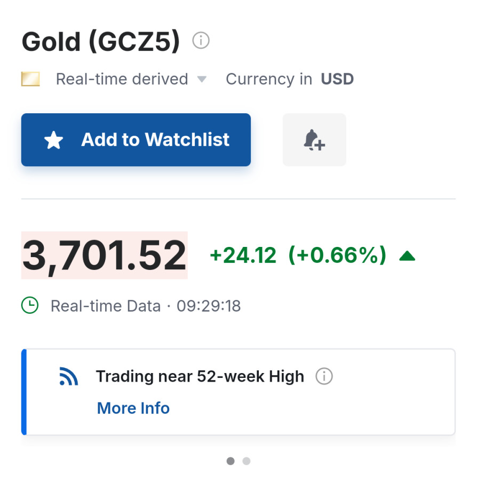Open the Real-time derived data source selector
Viewport: 477px width, 481px height.
(122, 79)
